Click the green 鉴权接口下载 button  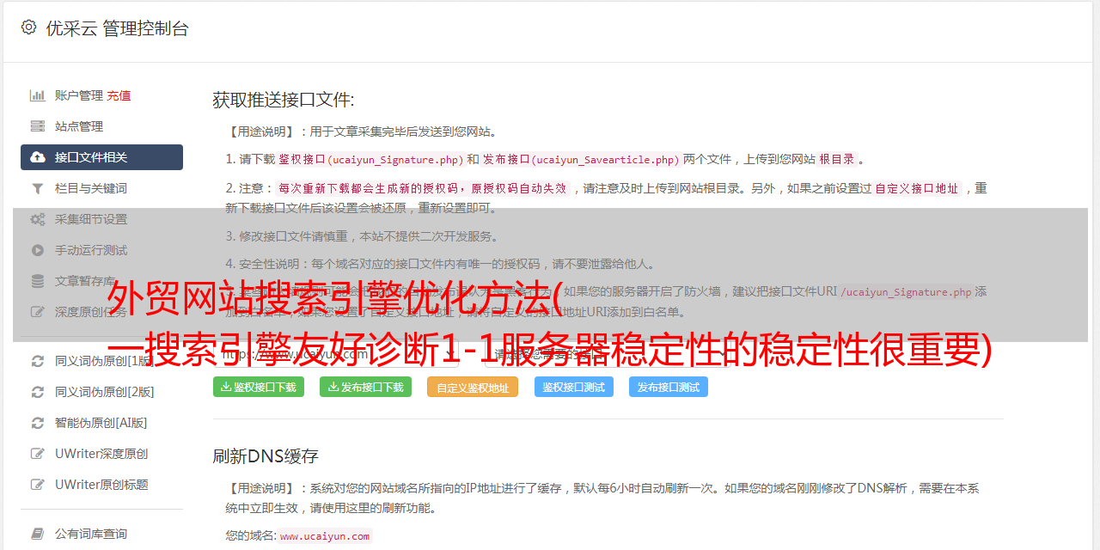point(259,387)
